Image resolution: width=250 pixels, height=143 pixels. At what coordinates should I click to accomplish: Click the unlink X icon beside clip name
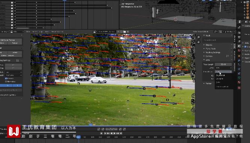128,31
